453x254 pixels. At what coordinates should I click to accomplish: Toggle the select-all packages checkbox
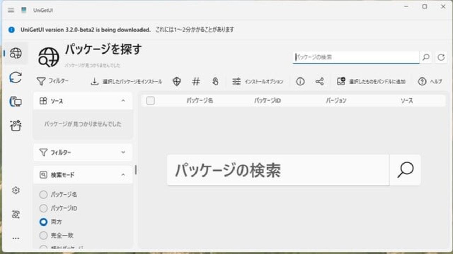tap(151, 101)
